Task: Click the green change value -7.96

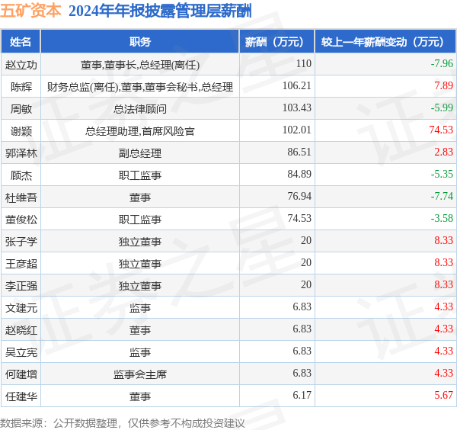Action: [x=442, y=63]
